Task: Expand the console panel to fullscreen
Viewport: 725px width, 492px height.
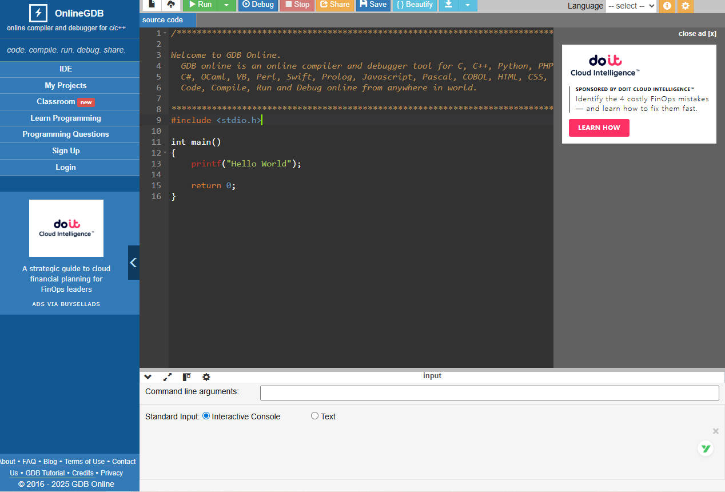Action: (x=168, y=377)
